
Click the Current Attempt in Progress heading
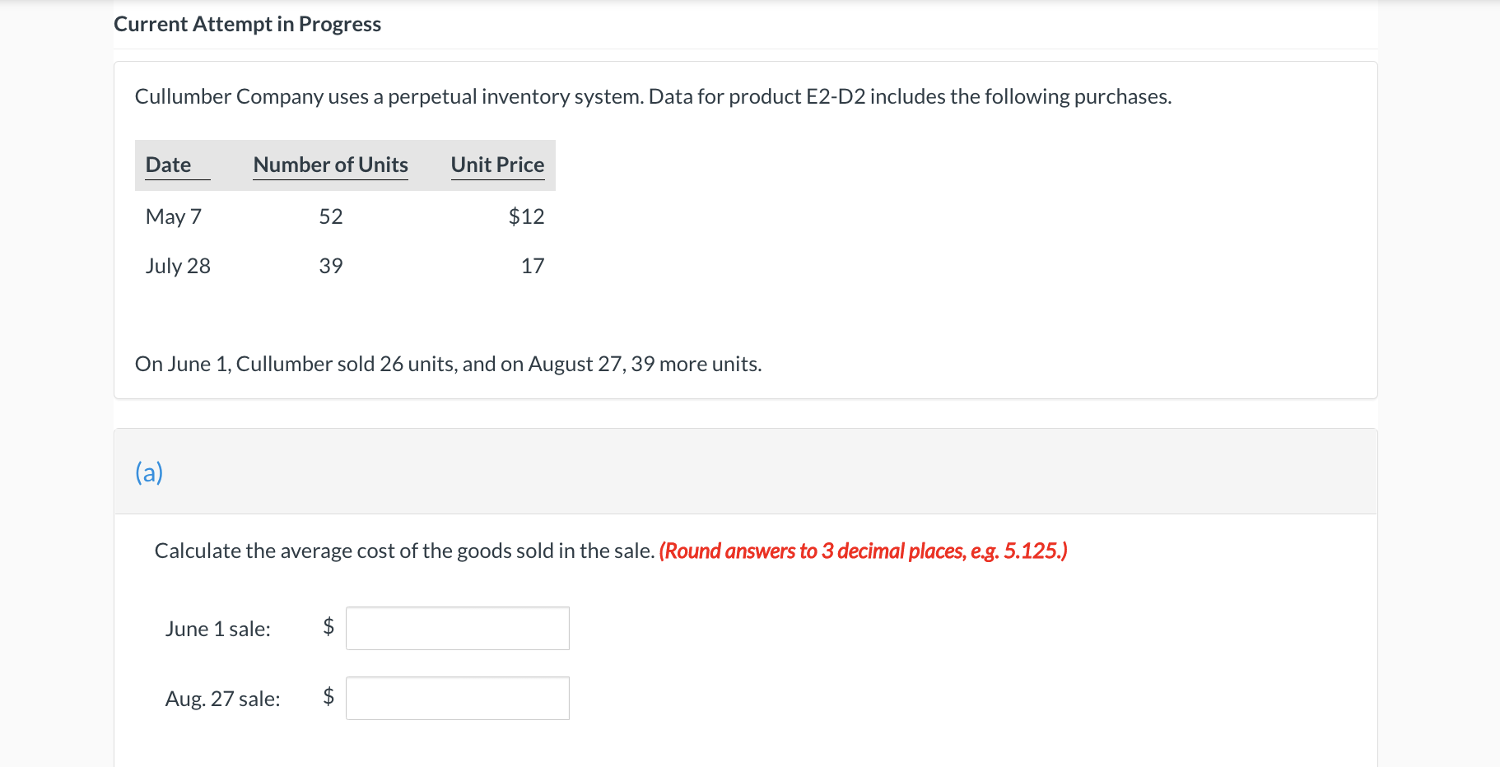click(247, 24)
